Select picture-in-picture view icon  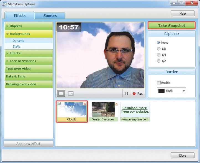(71, 94)
